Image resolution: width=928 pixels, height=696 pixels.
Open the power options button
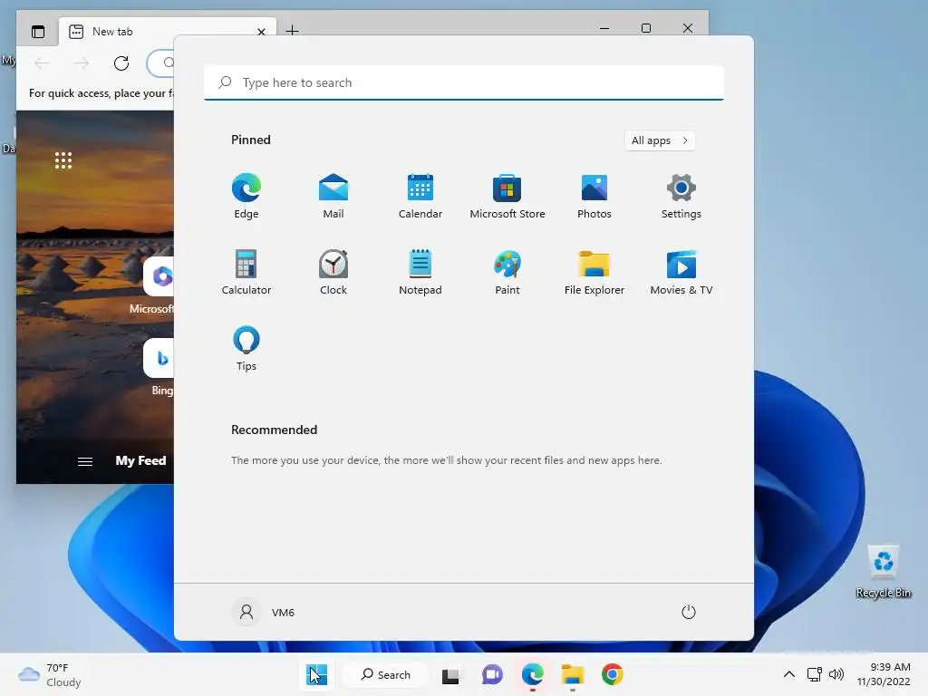(x=689, y=612)
